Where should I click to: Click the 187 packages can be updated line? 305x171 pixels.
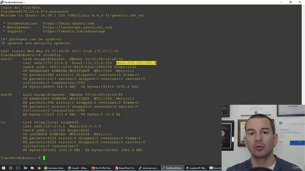tap(31, 39)
